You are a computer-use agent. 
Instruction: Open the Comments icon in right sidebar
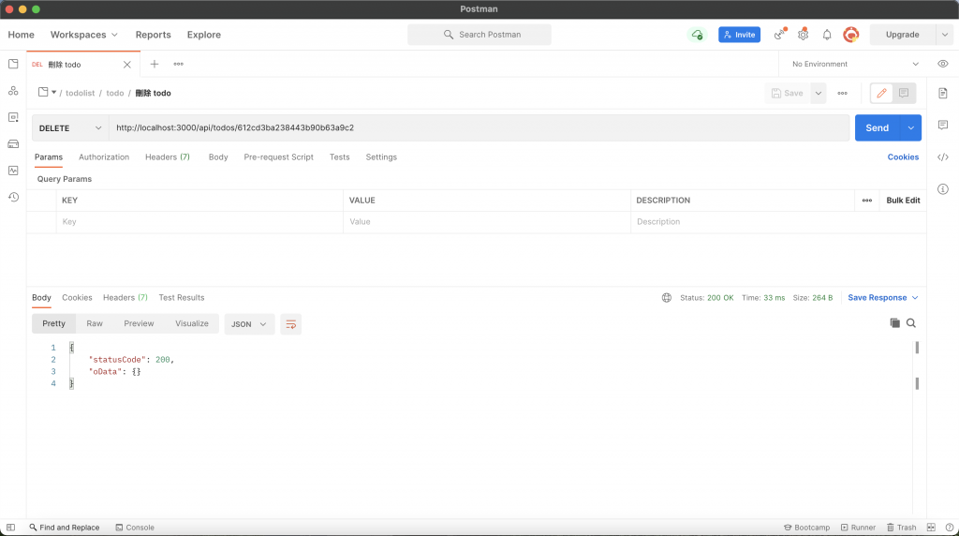pos(942,125)
